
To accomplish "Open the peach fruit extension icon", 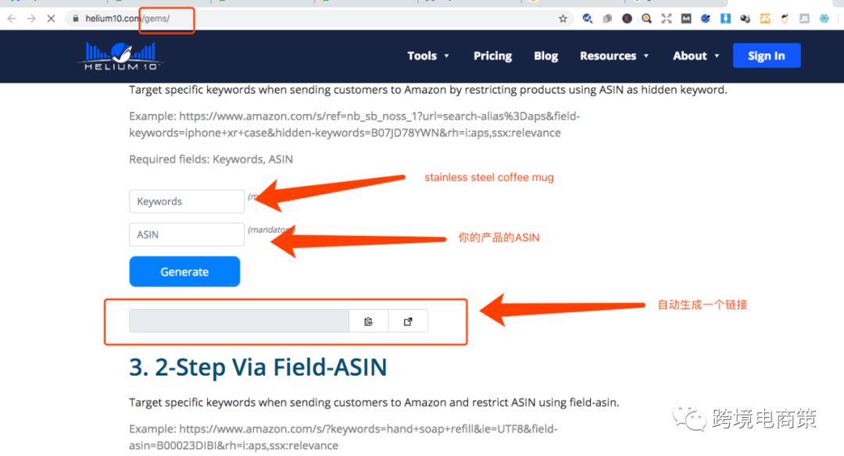I will (785, 19).
